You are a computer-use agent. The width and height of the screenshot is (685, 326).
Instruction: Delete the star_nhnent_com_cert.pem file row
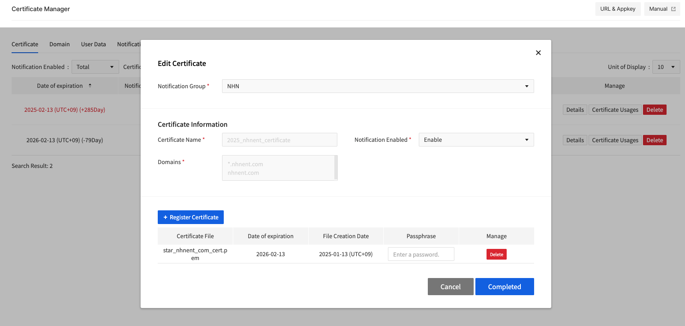496,254
